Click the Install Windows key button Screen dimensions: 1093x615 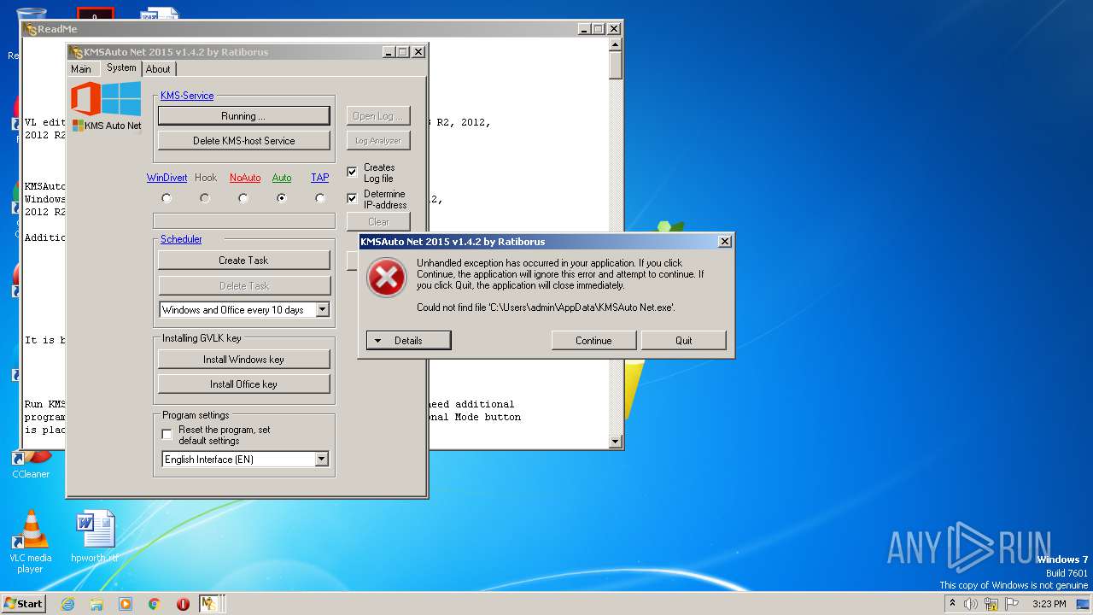(244, 360)
